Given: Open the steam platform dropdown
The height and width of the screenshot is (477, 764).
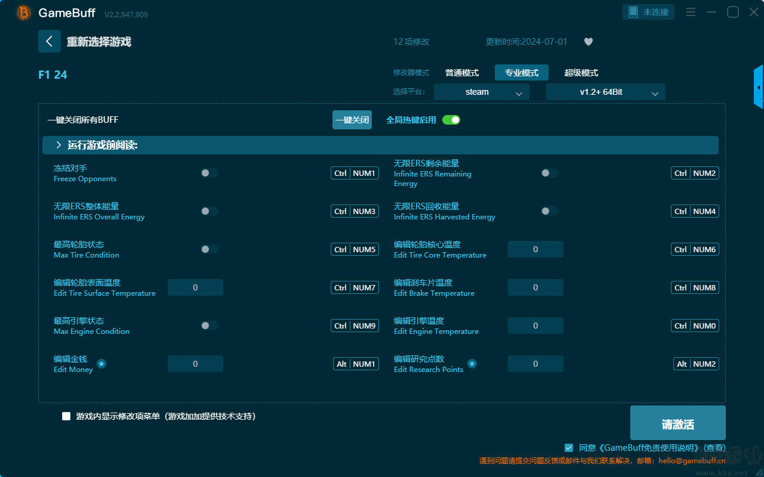Looking at the screenshot, I should coord(481,92).
